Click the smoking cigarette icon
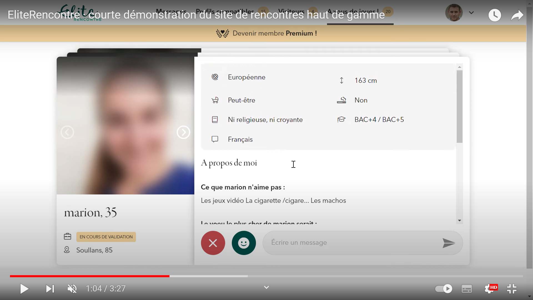The width and height of the screenshot is (533, 300). click(x=341, y=100)
